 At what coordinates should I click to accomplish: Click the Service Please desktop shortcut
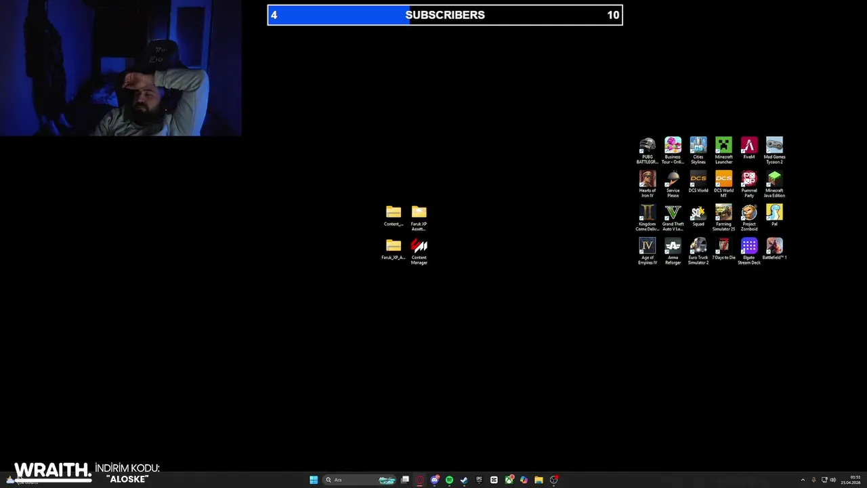[673, 184]
